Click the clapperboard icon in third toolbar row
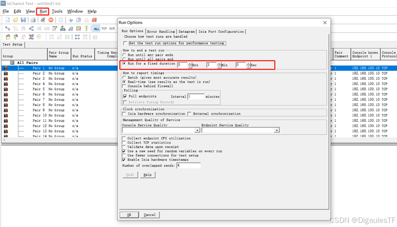 click(x=8, y=37)
